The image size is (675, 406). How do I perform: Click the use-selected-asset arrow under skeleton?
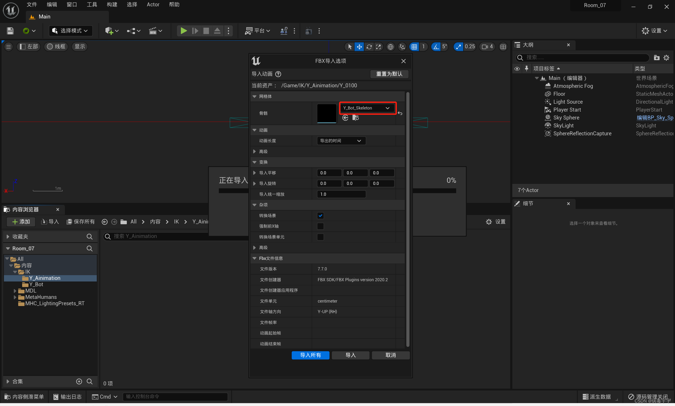345,118
